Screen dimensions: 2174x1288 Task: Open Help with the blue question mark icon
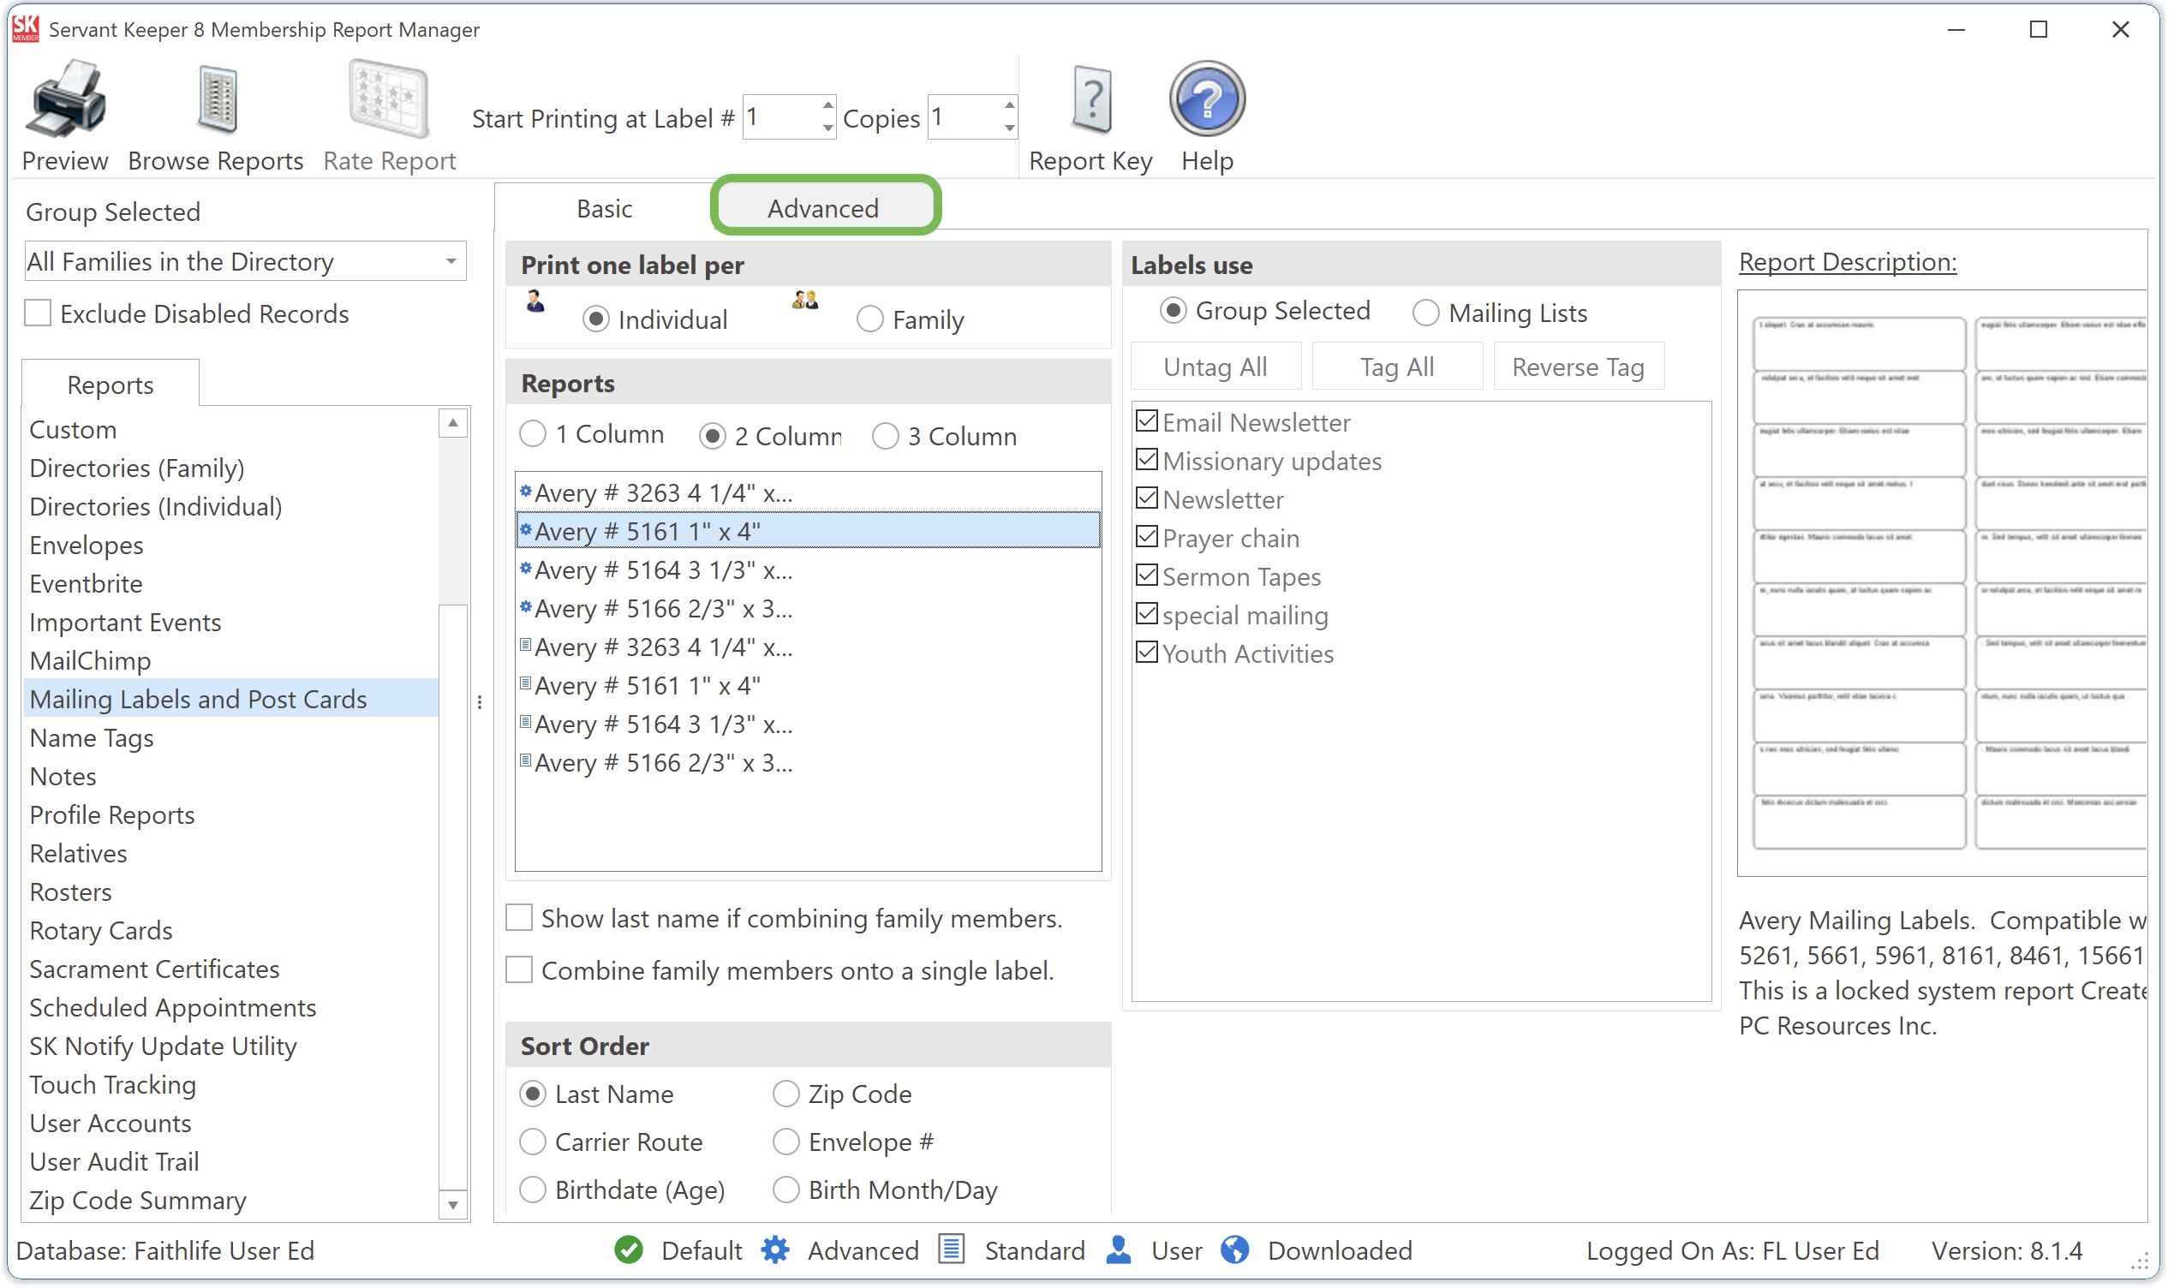point(1209,98)
